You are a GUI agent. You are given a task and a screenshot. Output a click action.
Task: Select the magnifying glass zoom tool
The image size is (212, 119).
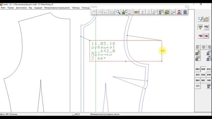coord(118,12)
